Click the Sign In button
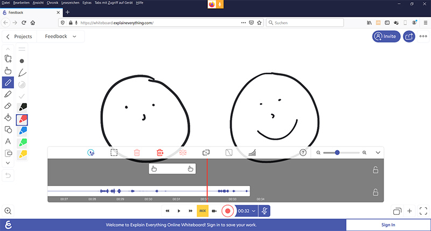The height and width of the screenshot is (231, 431). point(388,225)
